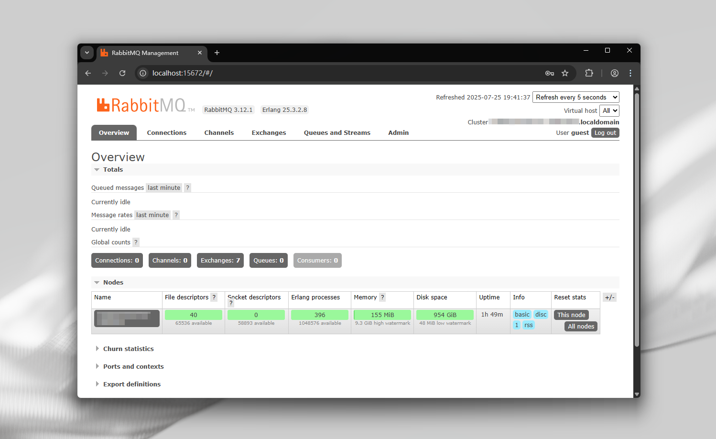Click the Connections: 0 count button

117,261
